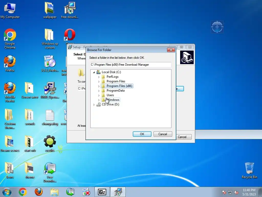Select credits gear icon on desktop
This screenshot has width=262, height=197.
pos(50,144)
